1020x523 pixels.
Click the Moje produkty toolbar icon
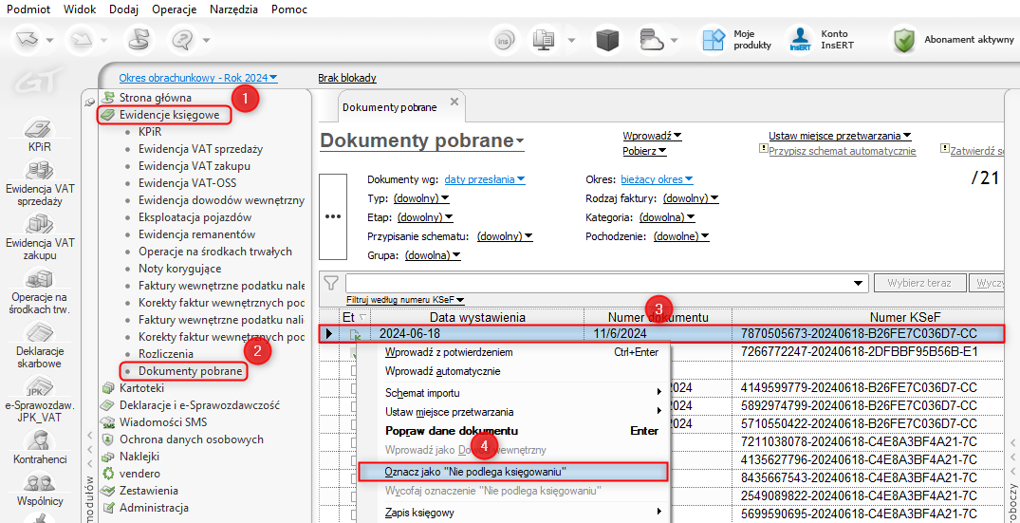714,40
